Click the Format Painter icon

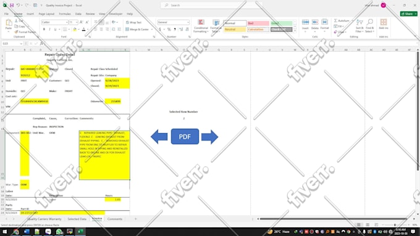point(25,32)
